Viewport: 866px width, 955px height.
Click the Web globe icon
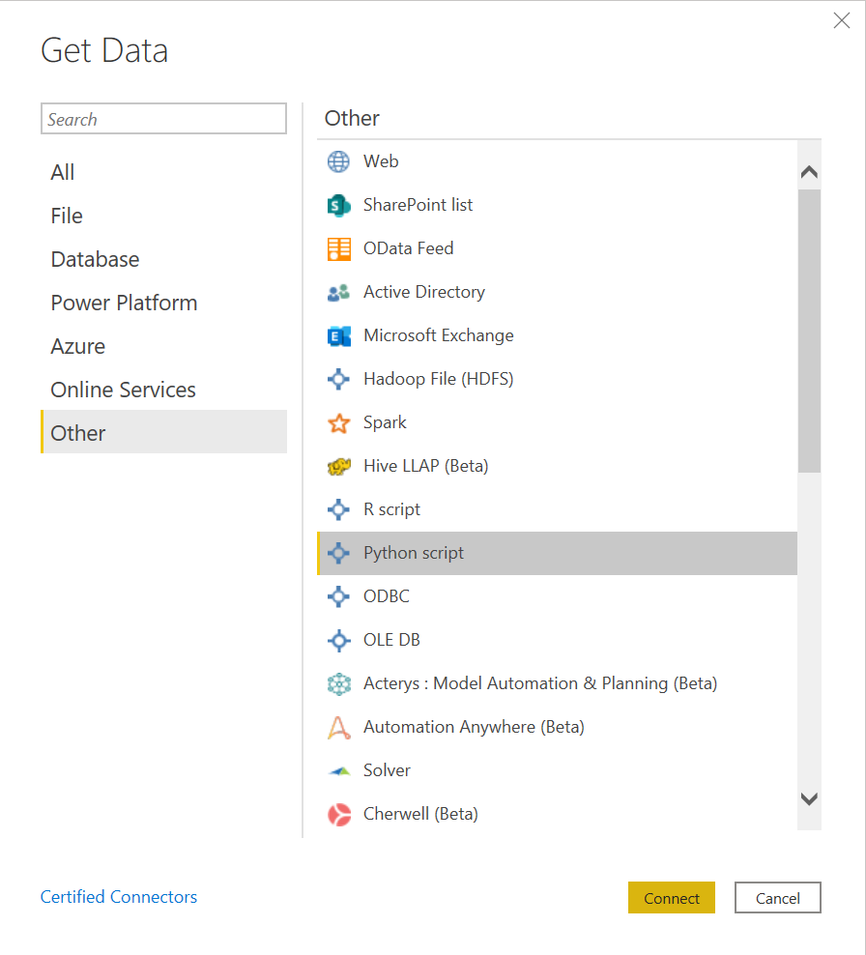tap(338, 161)
